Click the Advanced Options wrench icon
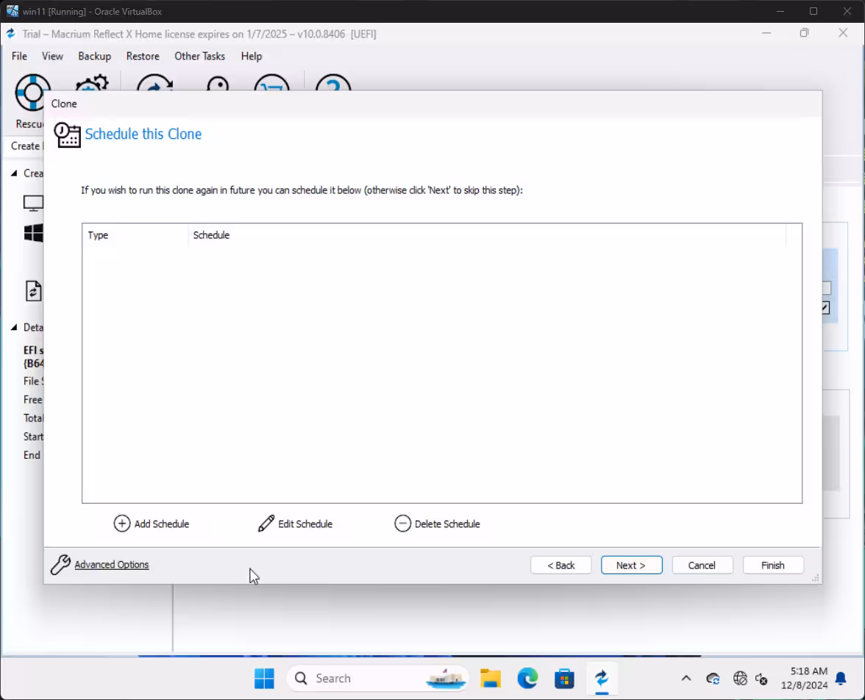865x700 pixels. tap(60, 564)
